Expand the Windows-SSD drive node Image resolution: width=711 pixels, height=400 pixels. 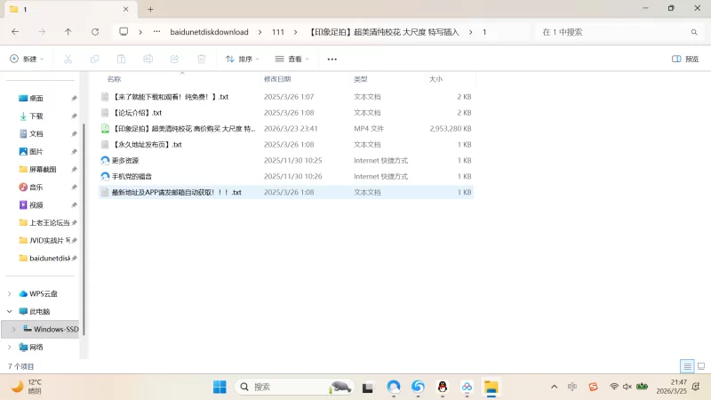tap(14, 329)
